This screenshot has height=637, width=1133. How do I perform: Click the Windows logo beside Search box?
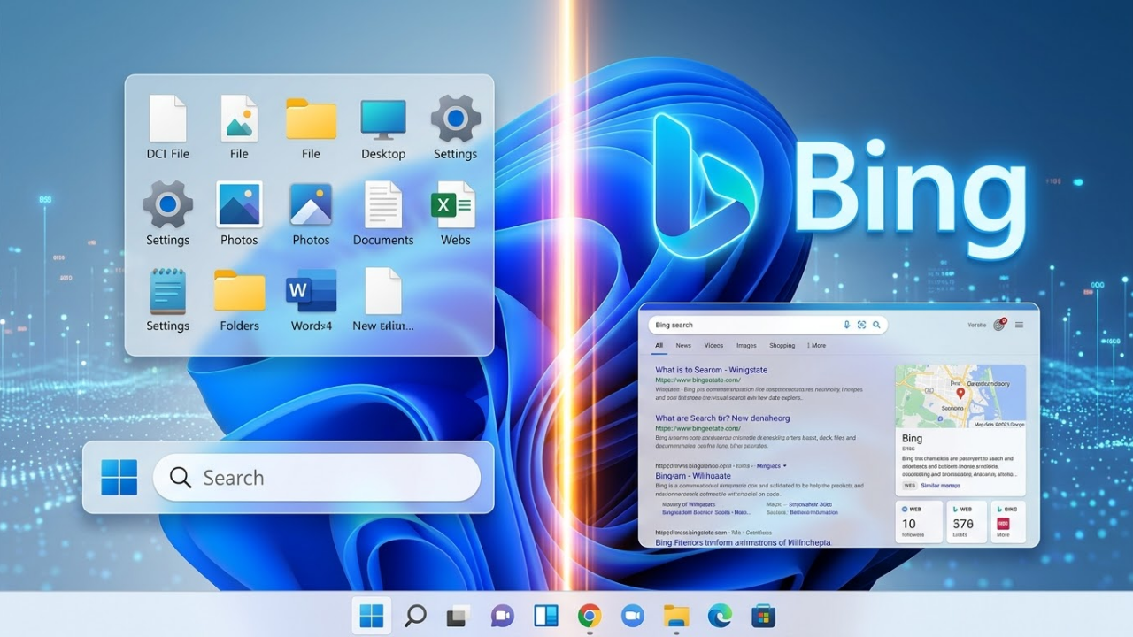coord(119,478)
